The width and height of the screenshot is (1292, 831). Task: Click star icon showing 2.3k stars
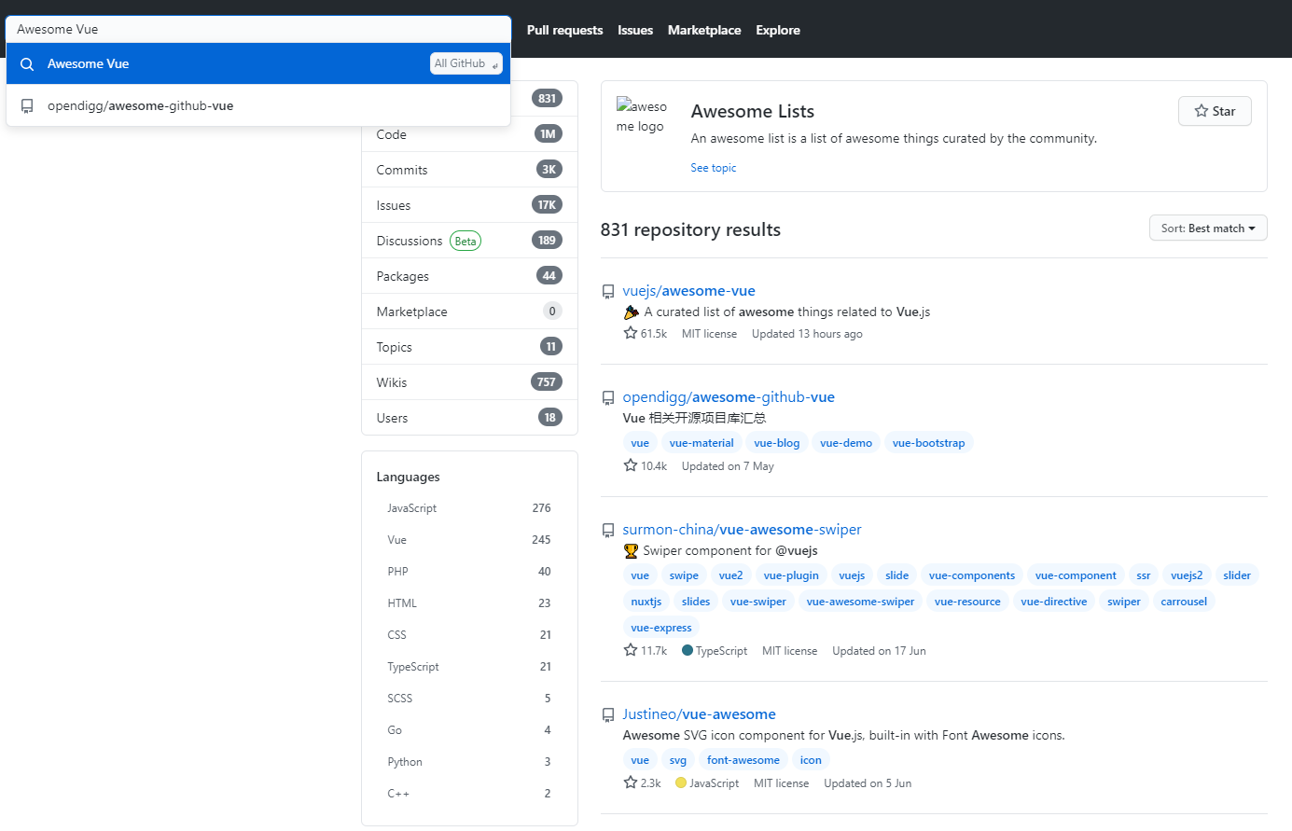[x=631, y=783]
